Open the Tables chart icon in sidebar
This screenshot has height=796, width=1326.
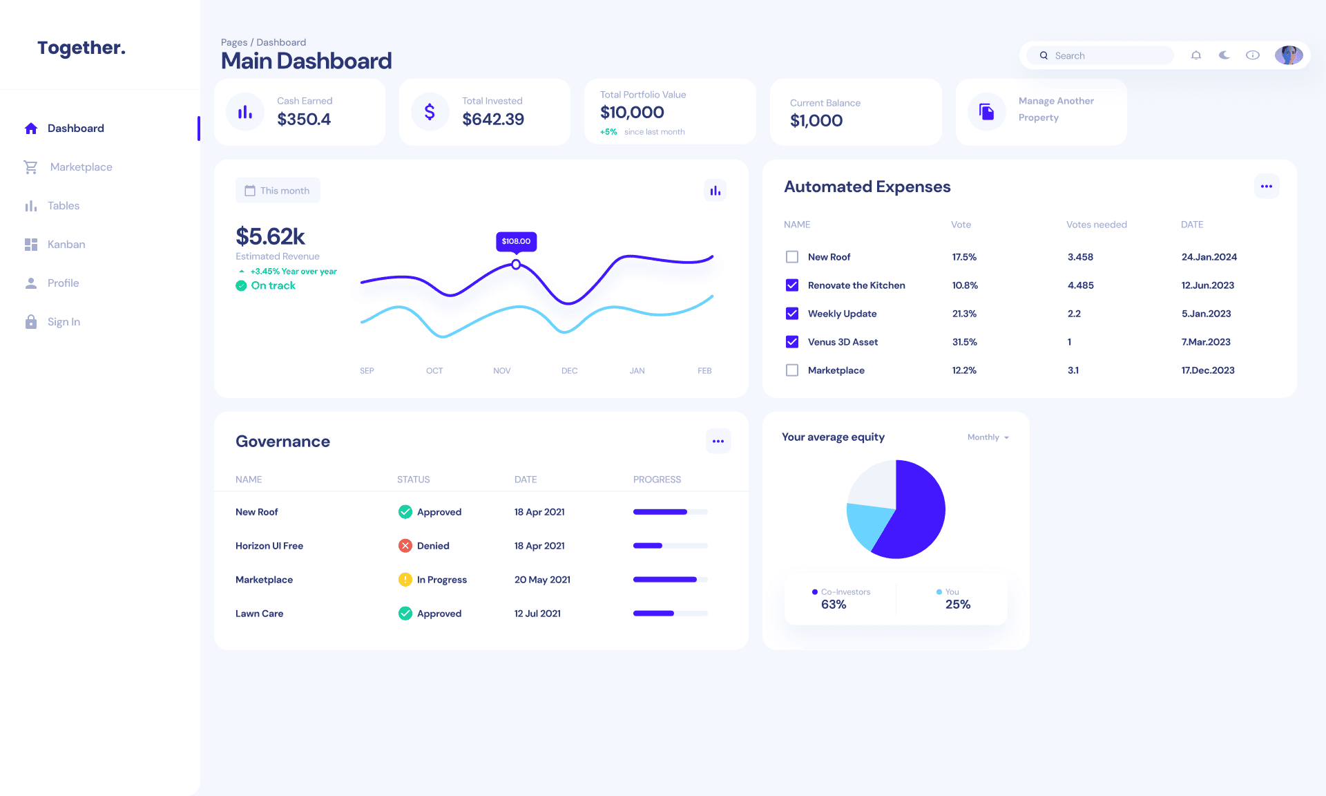coord(30,205)
